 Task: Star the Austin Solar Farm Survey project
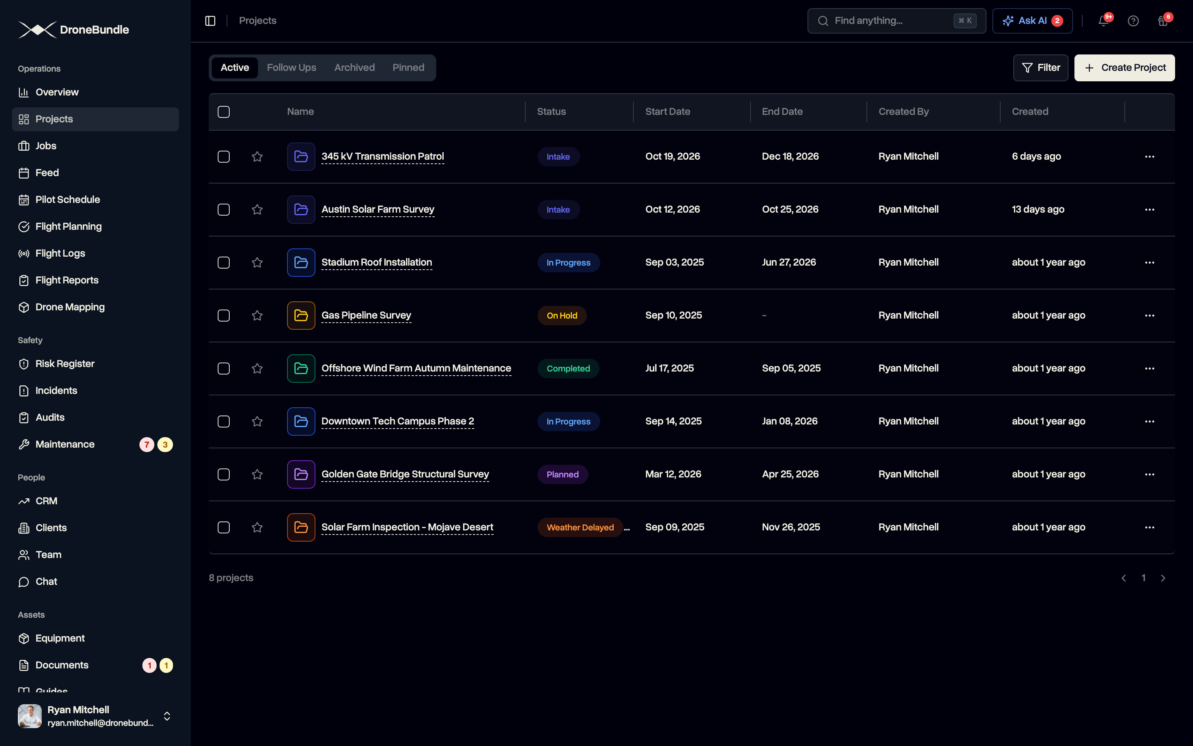(x=257, y=210)
